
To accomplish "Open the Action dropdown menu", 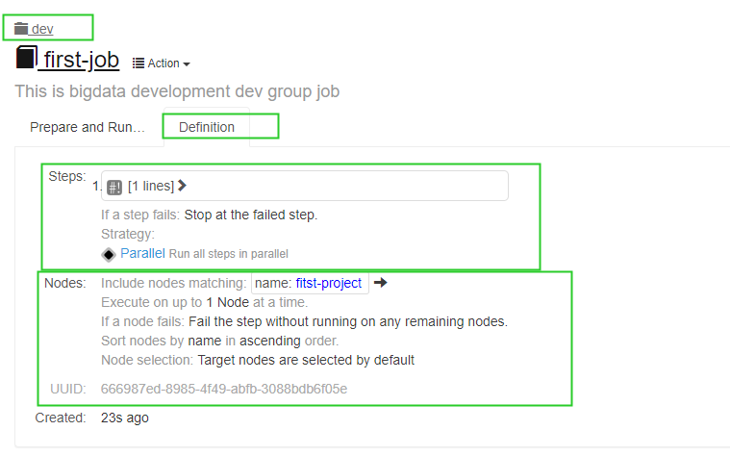I will click(x=161, y=63).
